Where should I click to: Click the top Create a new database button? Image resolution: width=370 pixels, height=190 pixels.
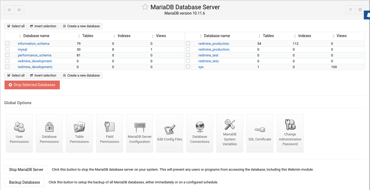click(81, 26)
